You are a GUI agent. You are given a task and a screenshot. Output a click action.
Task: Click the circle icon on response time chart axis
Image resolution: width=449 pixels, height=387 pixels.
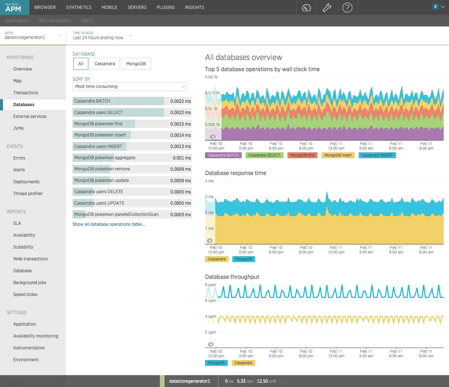(210, 241)
